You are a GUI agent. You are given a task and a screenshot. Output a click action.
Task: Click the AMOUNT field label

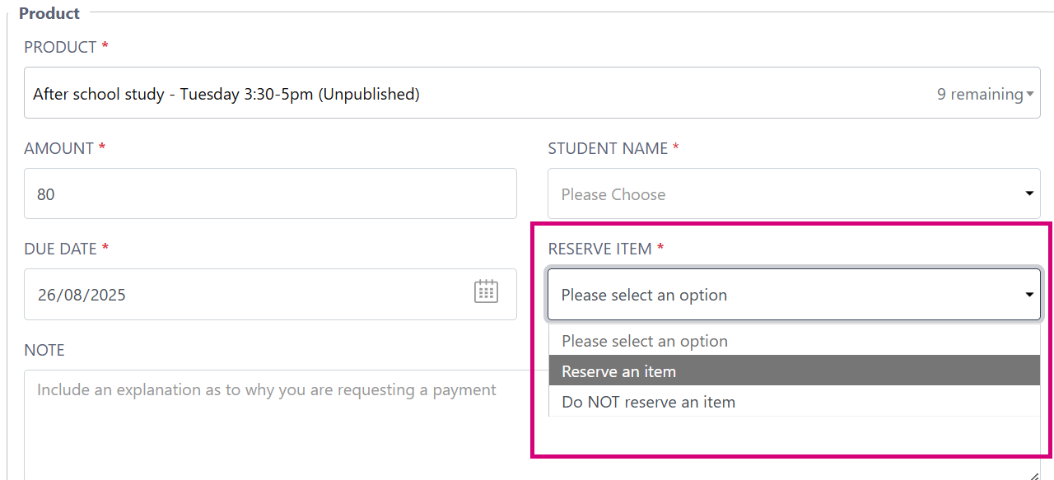[58, 149]
